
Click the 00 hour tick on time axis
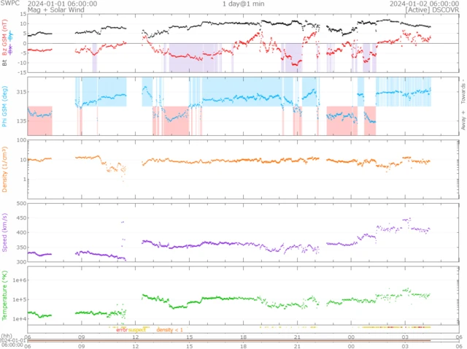coord(351,337)
